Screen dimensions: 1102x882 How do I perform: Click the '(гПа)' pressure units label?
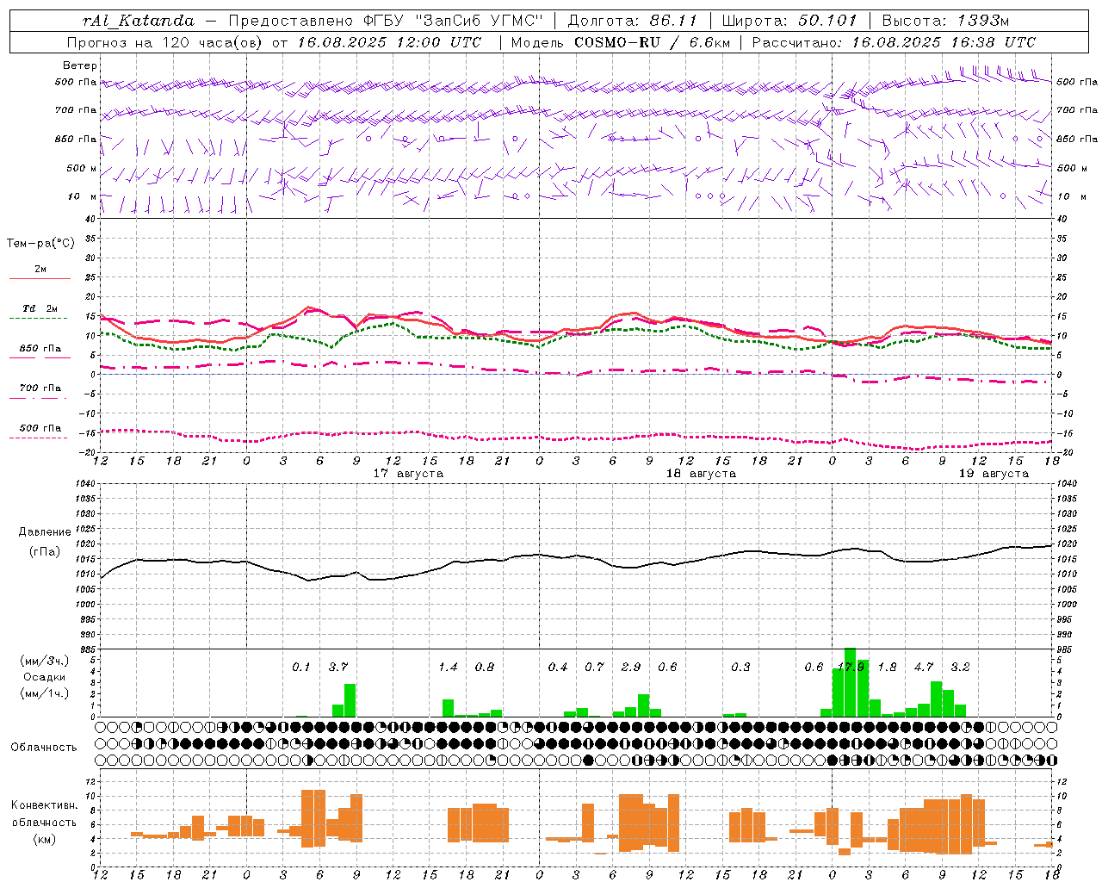coord(44,552)
